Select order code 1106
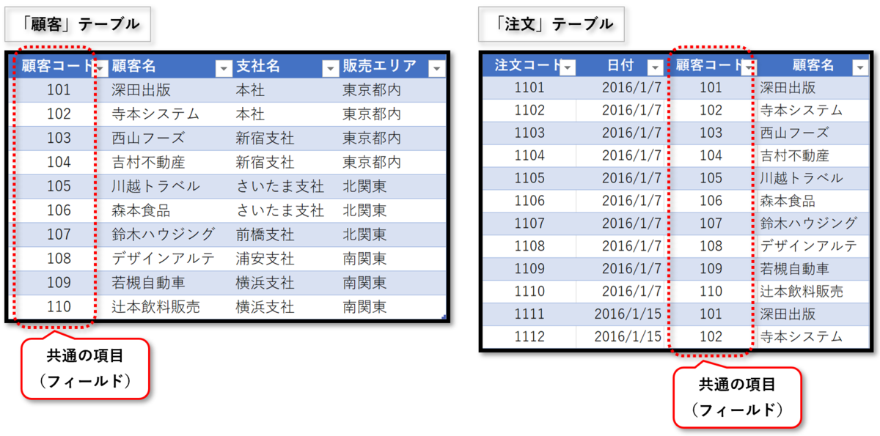This screenshot has height=436, width=880. (529, 202)
